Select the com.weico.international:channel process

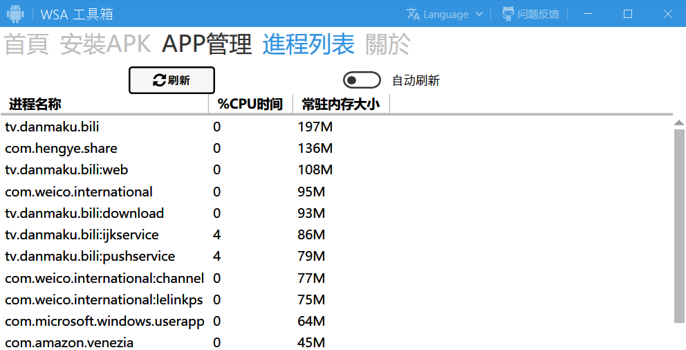point(337,278)
